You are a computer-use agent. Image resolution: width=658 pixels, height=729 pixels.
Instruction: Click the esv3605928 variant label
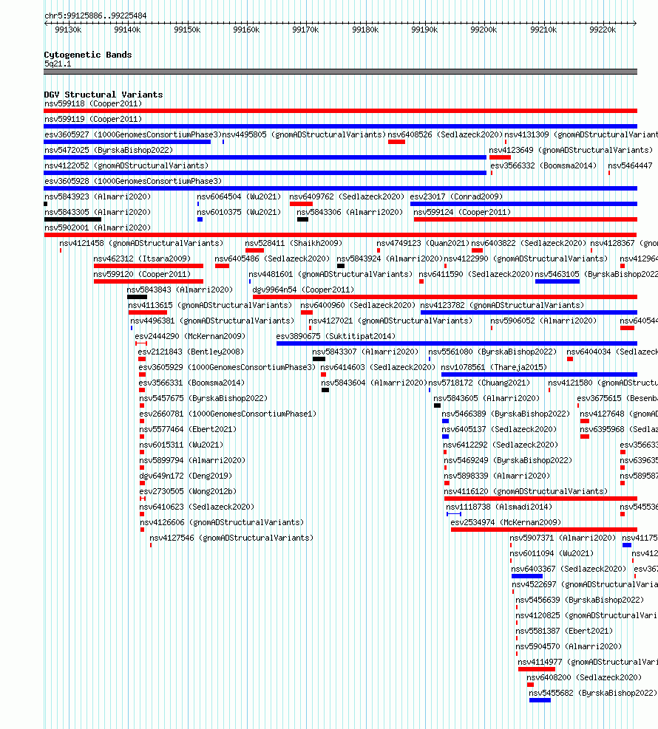click(x=133, y=181)
